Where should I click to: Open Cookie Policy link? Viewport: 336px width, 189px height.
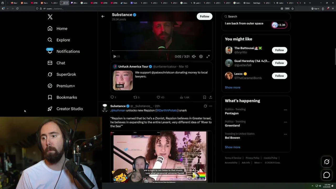tap(270, 158)
